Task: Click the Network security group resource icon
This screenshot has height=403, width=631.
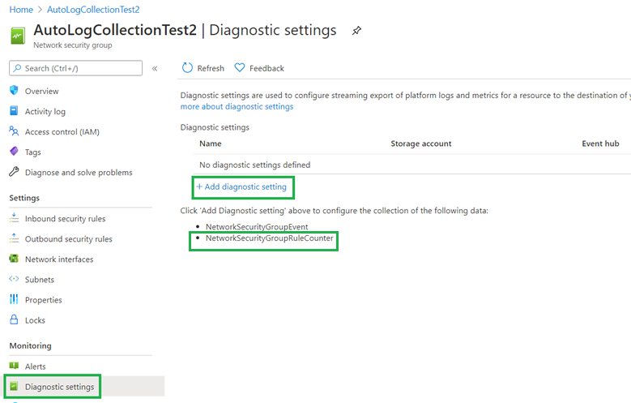Action: tap(18, 36)
